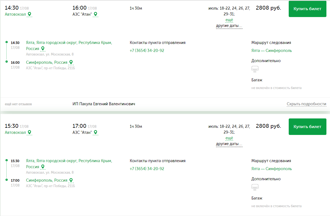Screen dimensions: 330x216
Task: Click map pin next to 15:30 Автовокзал
Action: (x=29, y=132)
